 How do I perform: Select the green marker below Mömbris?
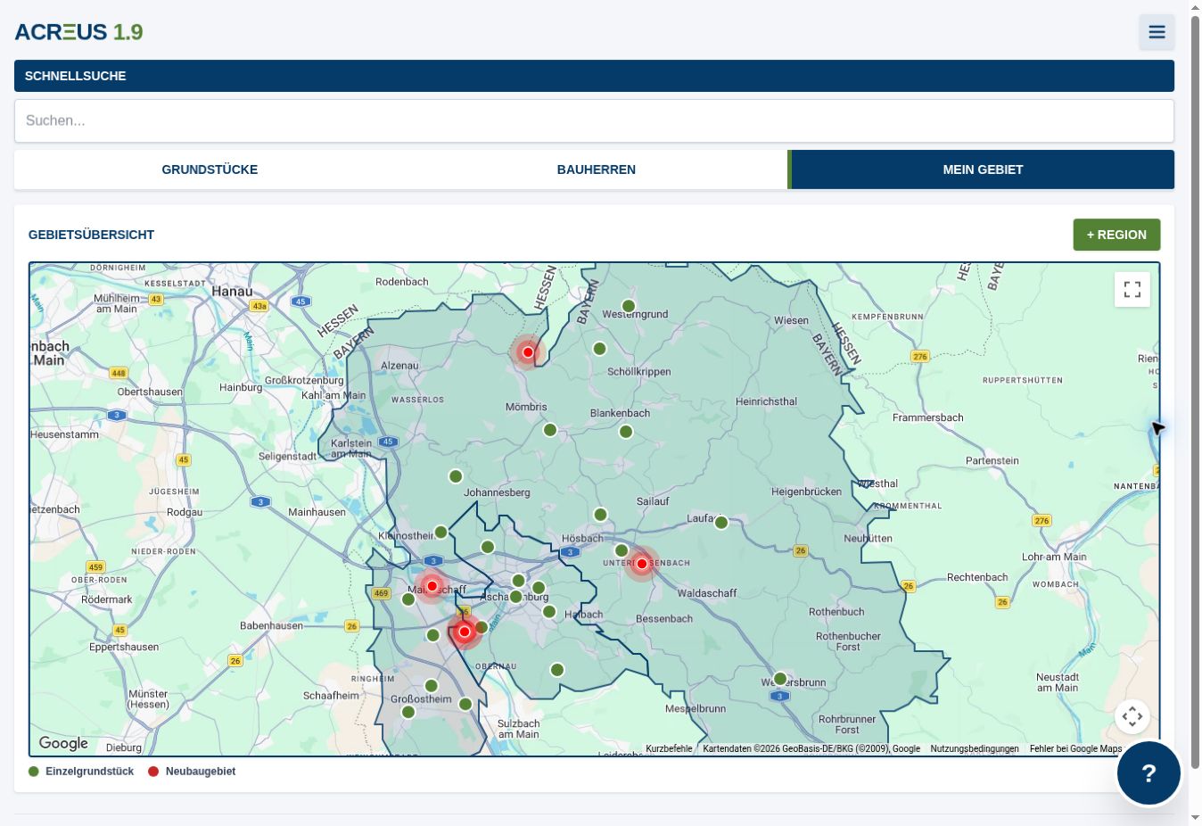550,430
